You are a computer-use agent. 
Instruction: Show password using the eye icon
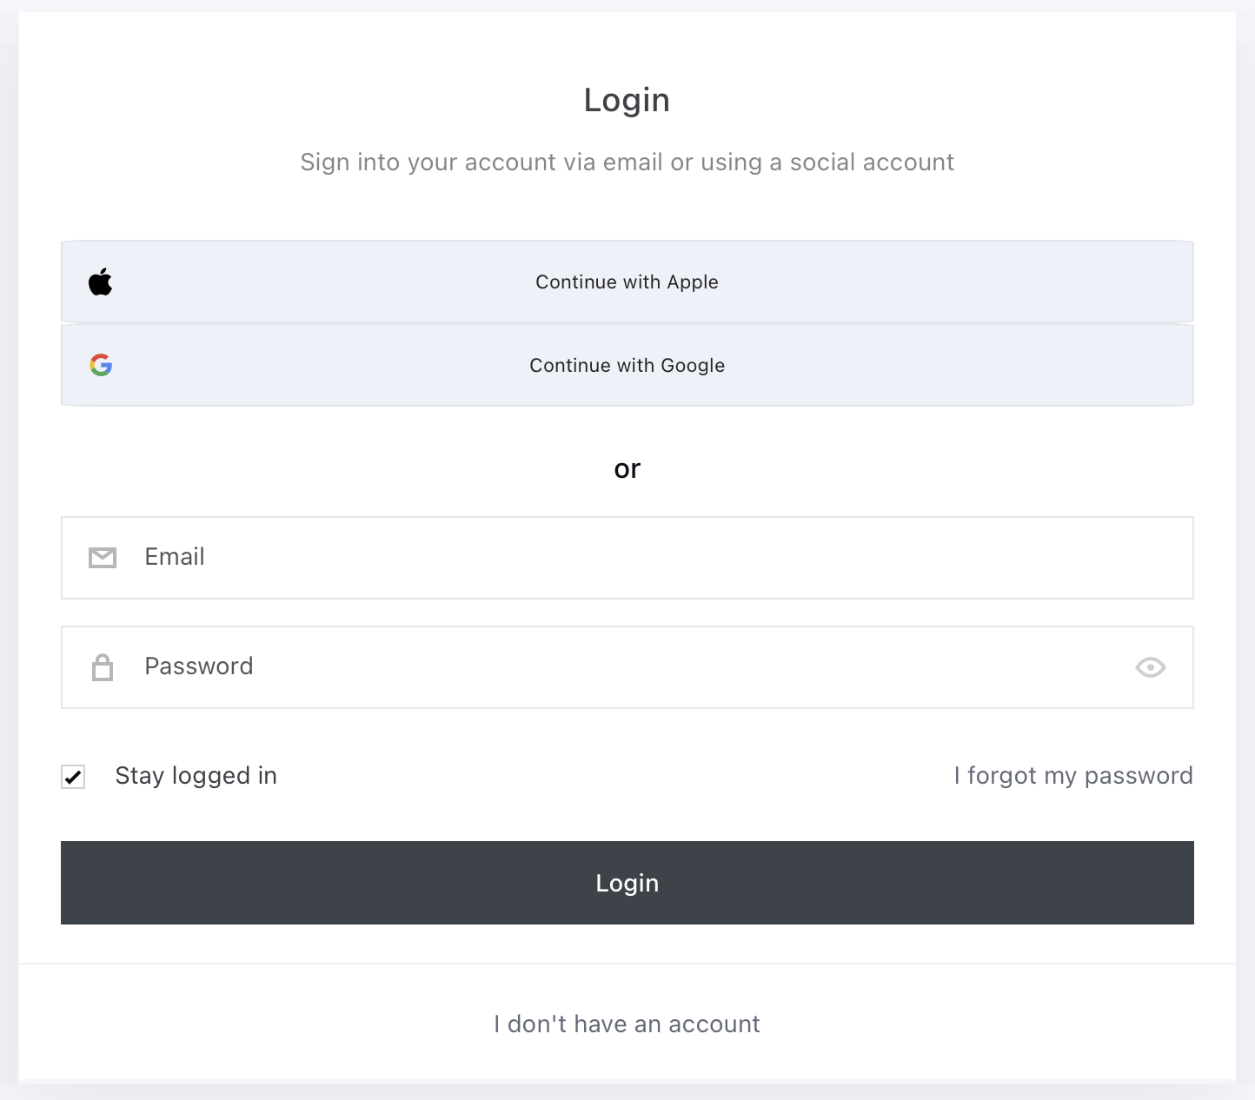(x=1150, y=667)
